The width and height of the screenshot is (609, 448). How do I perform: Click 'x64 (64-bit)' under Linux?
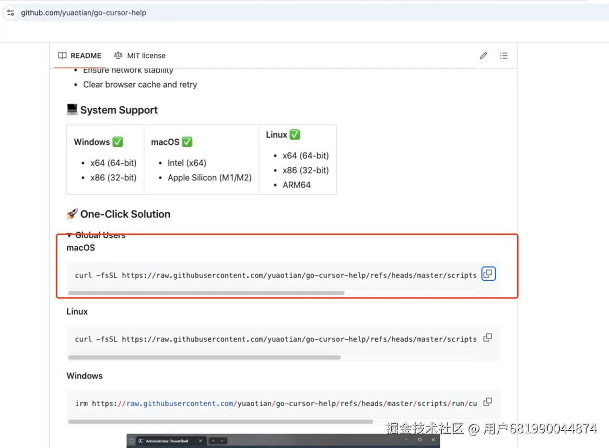tap(305, 156)
